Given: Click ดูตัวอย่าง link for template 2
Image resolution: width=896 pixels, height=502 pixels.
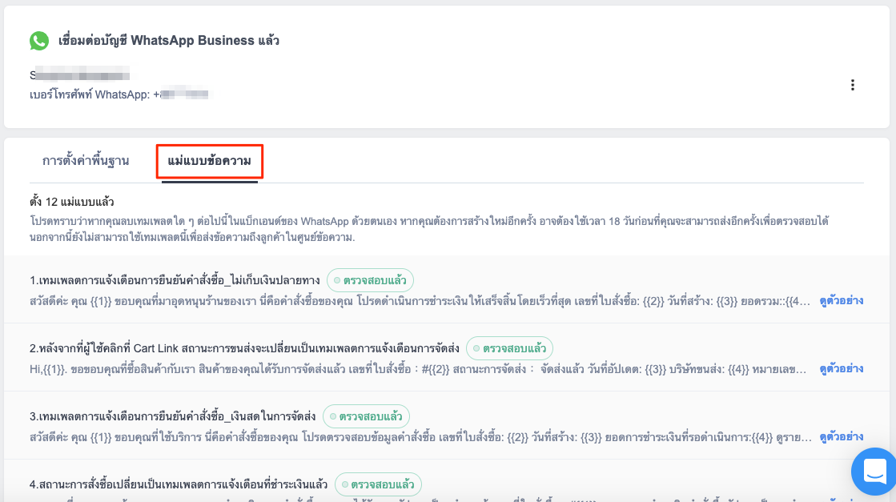Looking at the screenshot, I should click(x=841, y=368).
